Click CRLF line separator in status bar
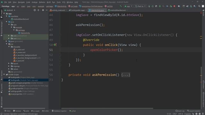The height and width of the screenshot is (115, 205). (175, 114)
